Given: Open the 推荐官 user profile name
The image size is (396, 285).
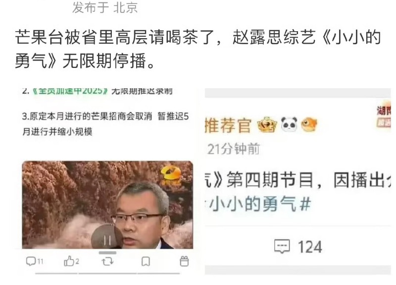Looking at the screenshot, I should click(228, 125).
